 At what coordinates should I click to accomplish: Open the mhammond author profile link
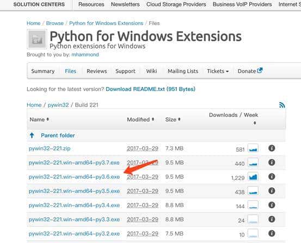(x=85, y=55)
